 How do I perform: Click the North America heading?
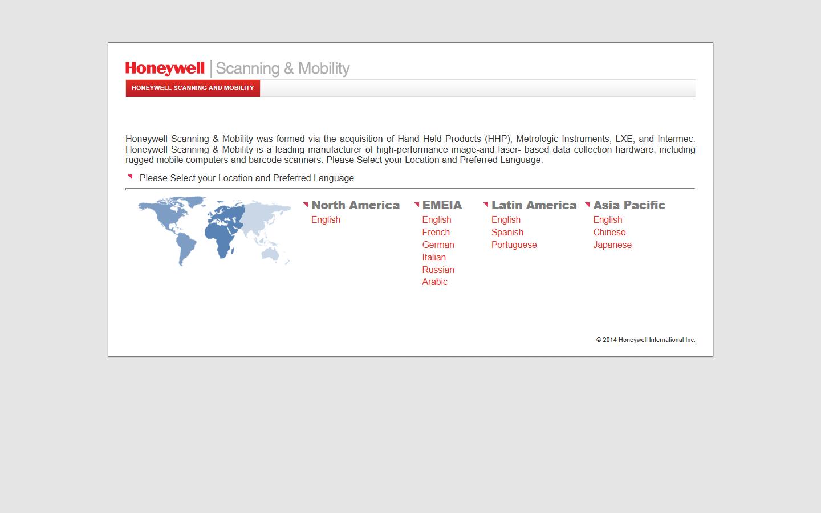click(355, 205)
